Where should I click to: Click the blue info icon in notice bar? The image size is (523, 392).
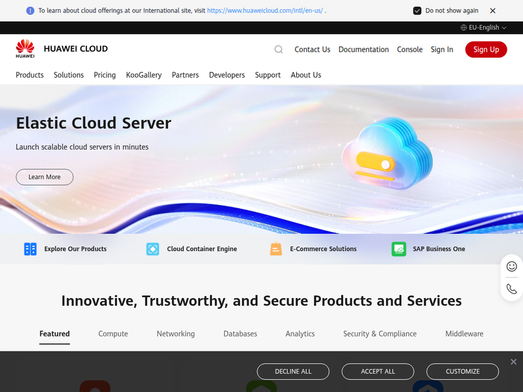30,10
